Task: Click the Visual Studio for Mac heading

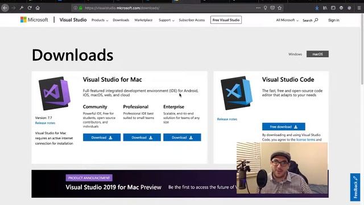Action: click(113, 80)
